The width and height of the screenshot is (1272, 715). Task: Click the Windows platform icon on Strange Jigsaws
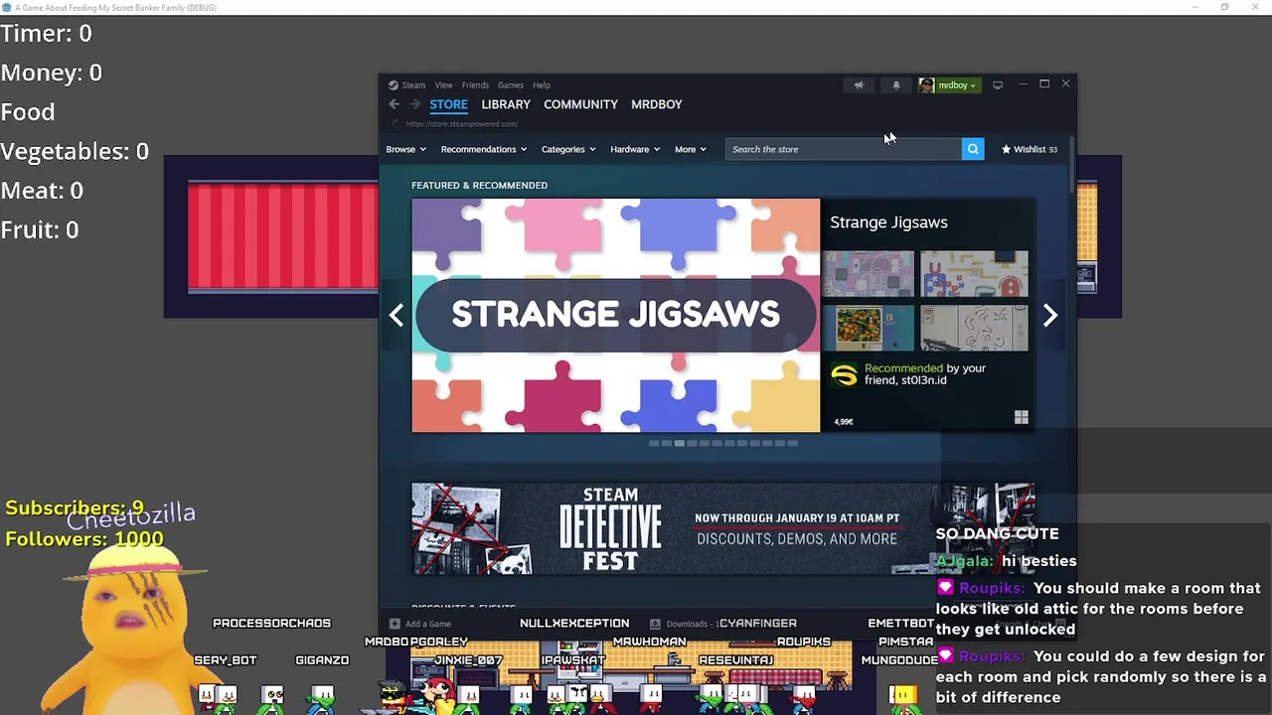1021,418
